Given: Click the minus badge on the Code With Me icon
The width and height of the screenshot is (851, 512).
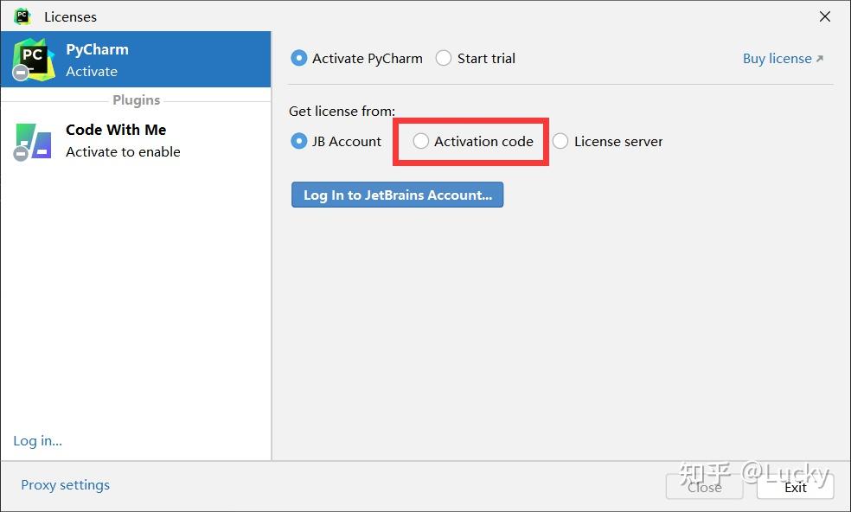Looking at the screenshot, I should coord(22,154).
